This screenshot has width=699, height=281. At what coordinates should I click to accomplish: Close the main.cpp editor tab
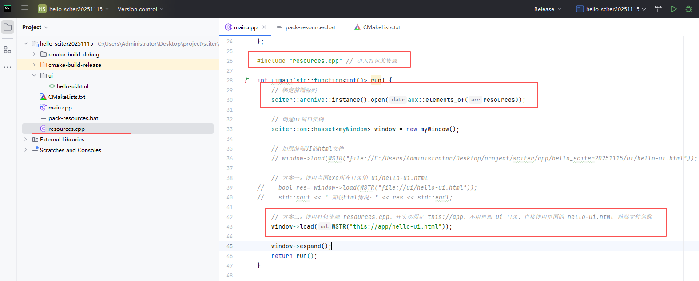coord(264,27)
